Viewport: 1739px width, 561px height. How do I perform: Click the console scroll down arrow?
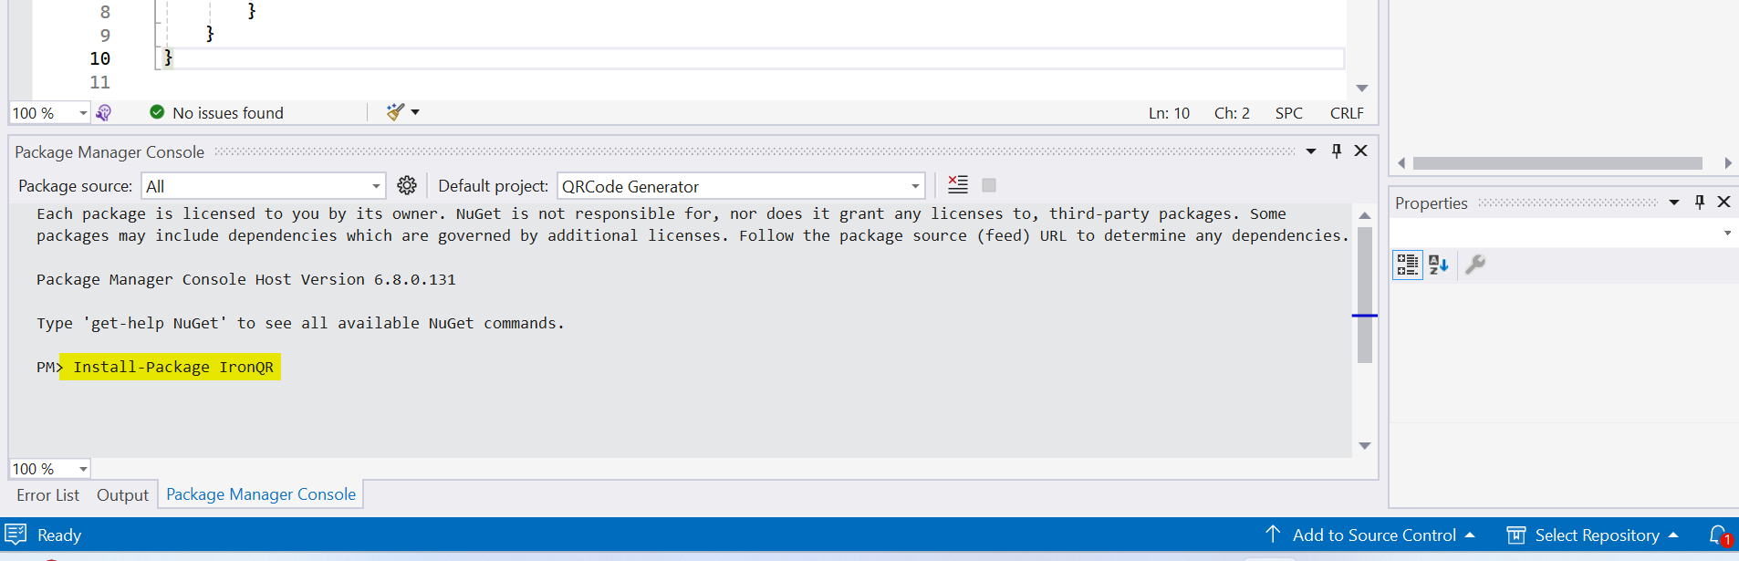1365,446
